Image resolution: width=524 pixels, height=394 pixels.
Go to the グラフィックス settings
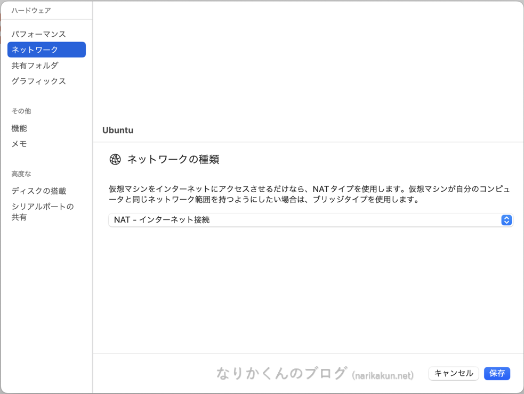[38, 81]
